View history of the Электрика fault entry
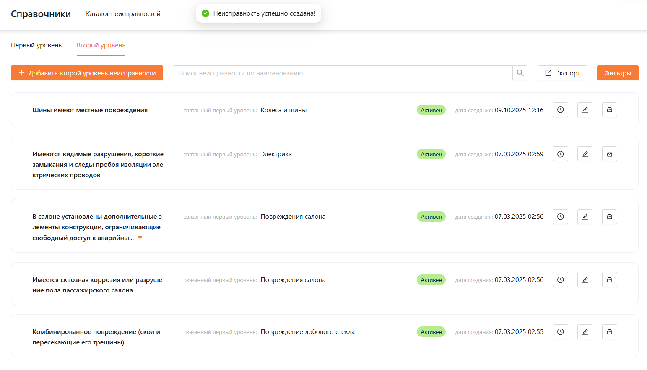 pos(560,154)
